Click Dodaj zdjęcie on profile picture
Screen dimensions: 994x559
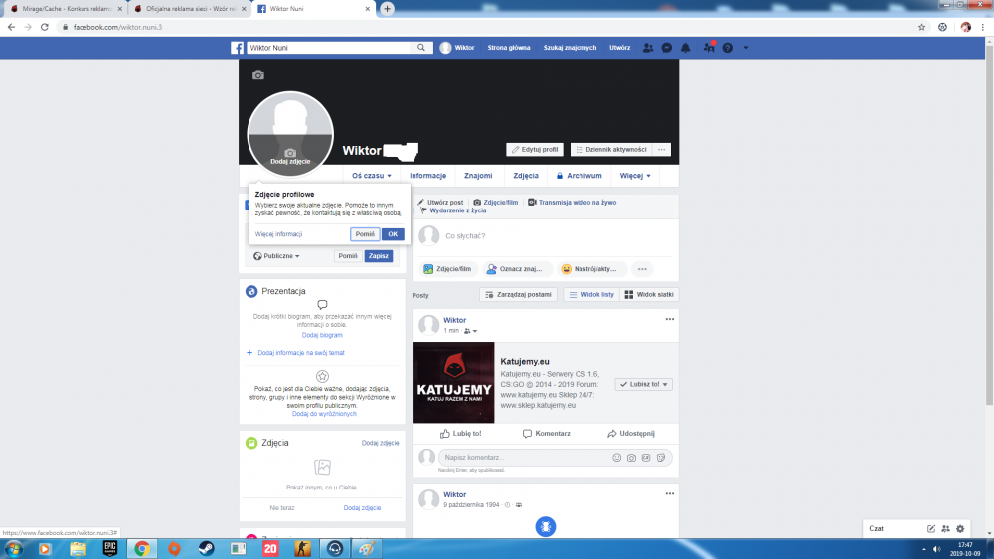click(290, 158)
